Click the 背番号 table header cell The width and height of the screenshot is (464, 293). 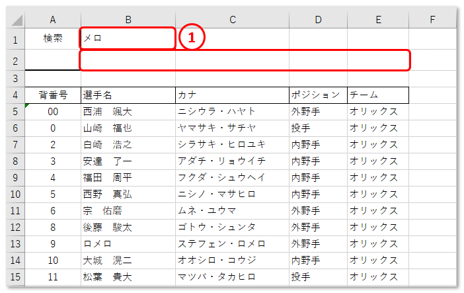click(53, 95)
